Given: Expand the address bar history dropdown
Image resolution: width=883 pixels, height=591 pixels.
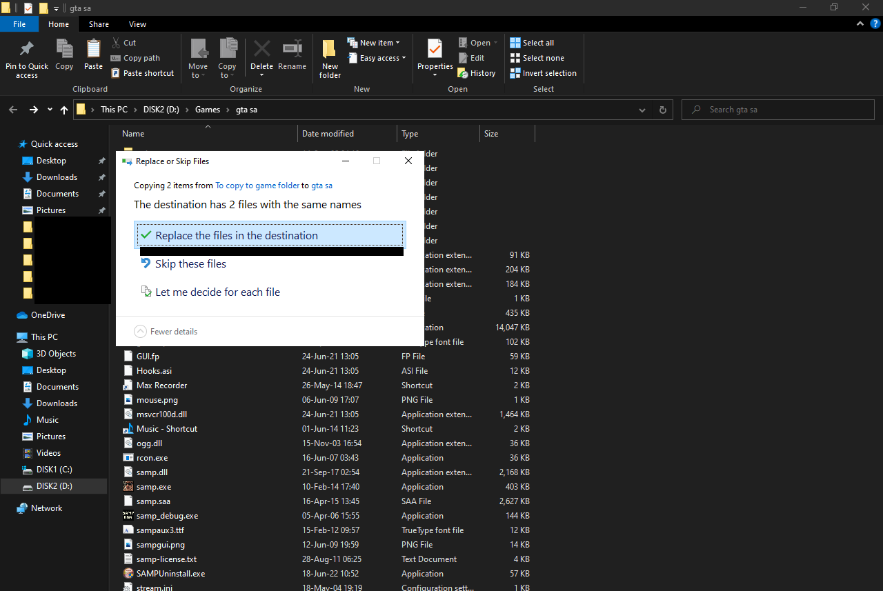Looking at the screenshot, I should 643,110.
